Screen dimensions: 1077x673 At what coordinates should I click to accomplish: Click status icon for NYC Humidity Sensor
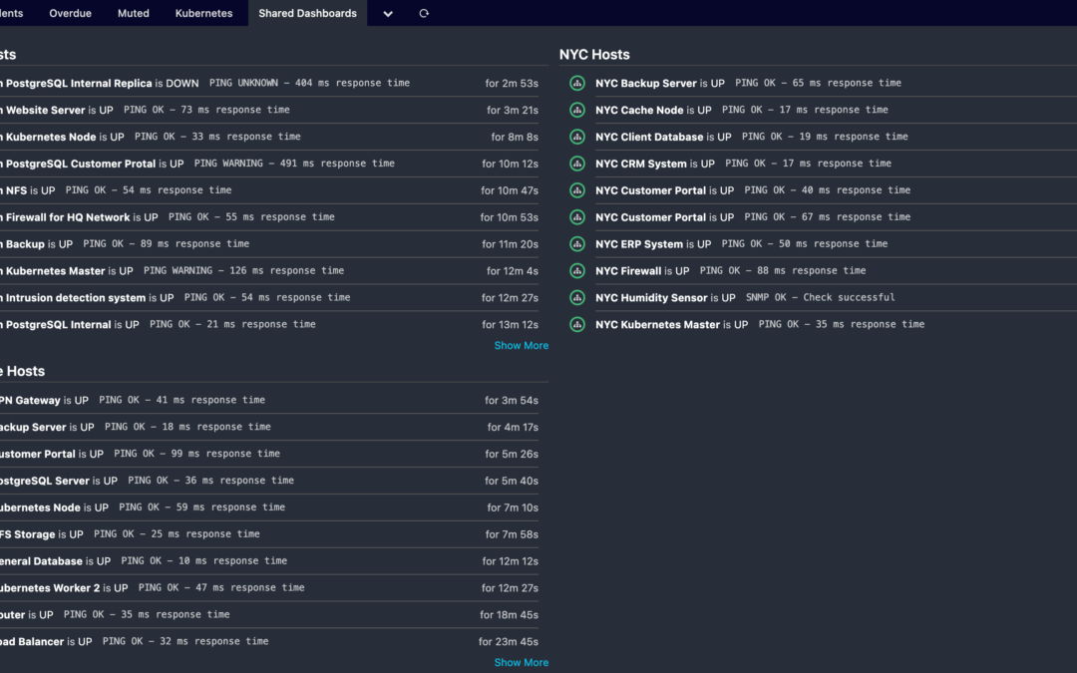[x=577, y=297]
